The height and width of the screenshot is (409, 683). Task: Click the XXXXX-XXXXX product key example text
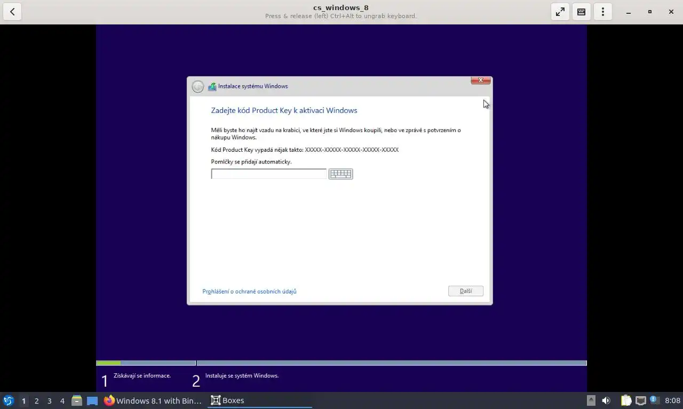[352, 150]
